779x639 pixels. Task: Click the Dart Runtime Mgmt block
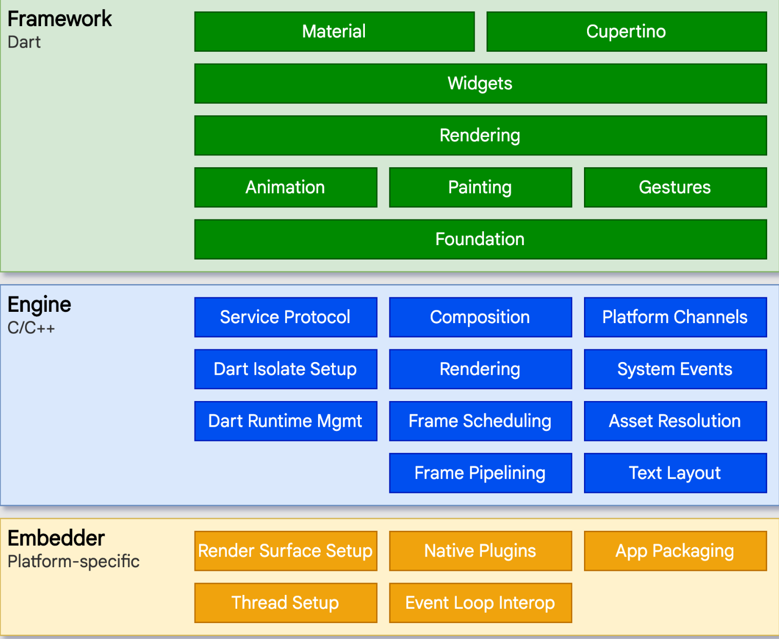coord(285,421)
